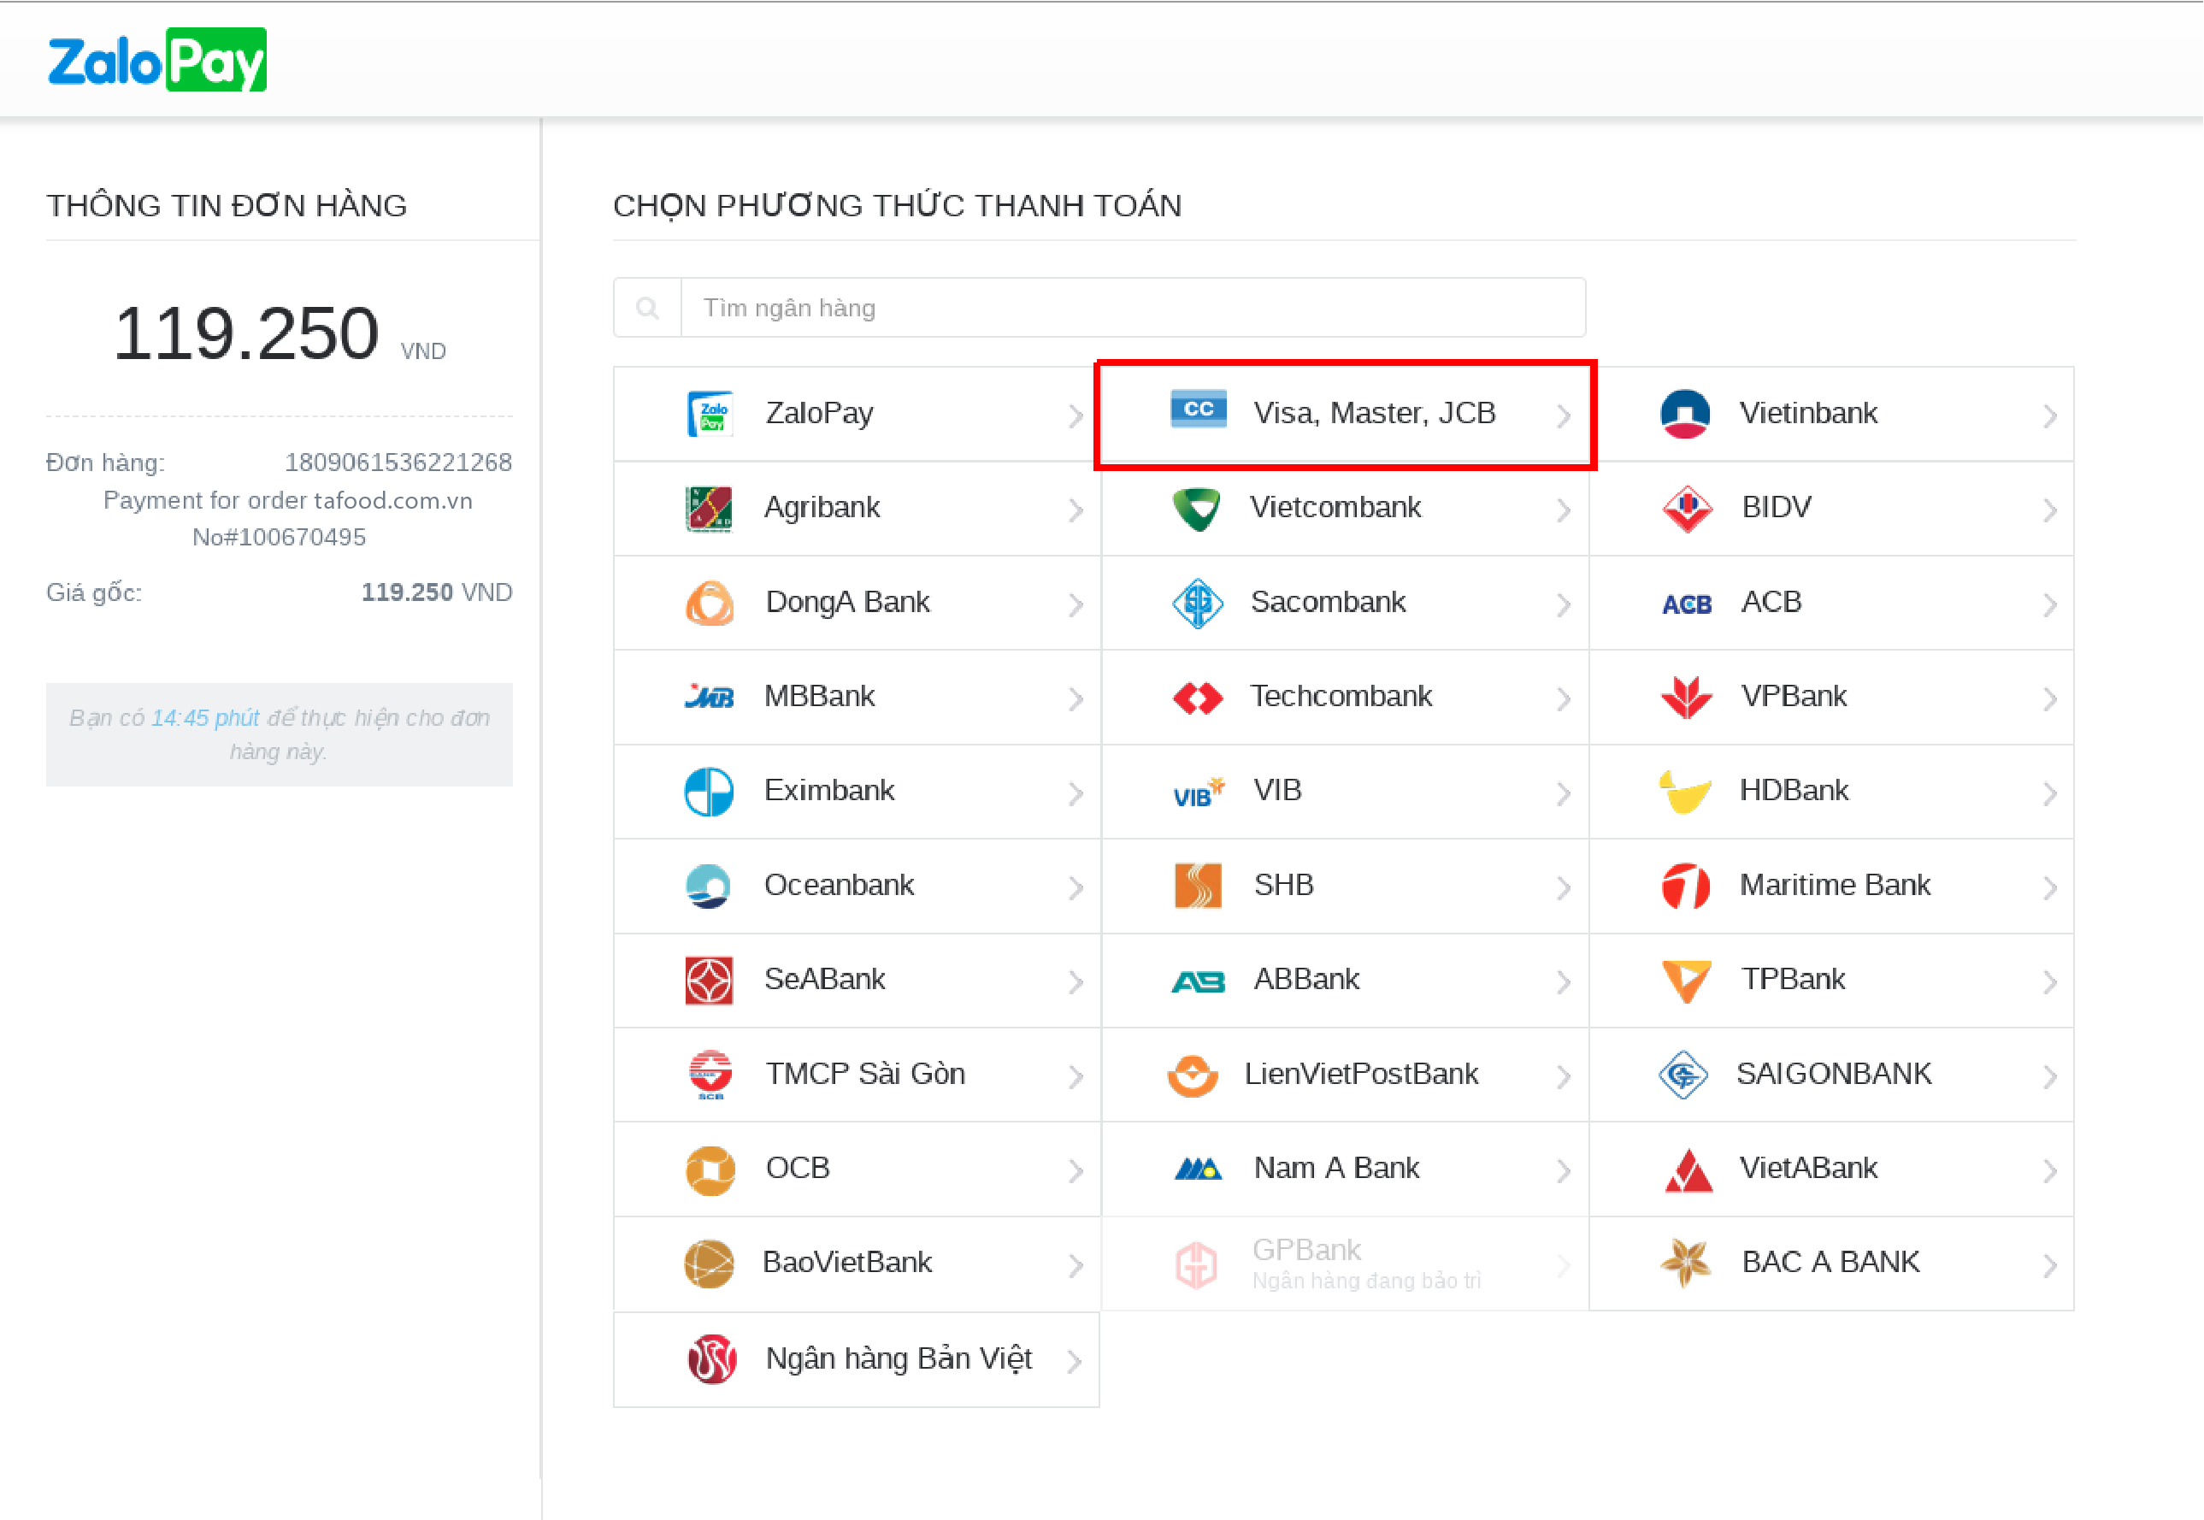Select the OCB logo icon
Screen dimensions: 2204x1520
[710, 1169]
